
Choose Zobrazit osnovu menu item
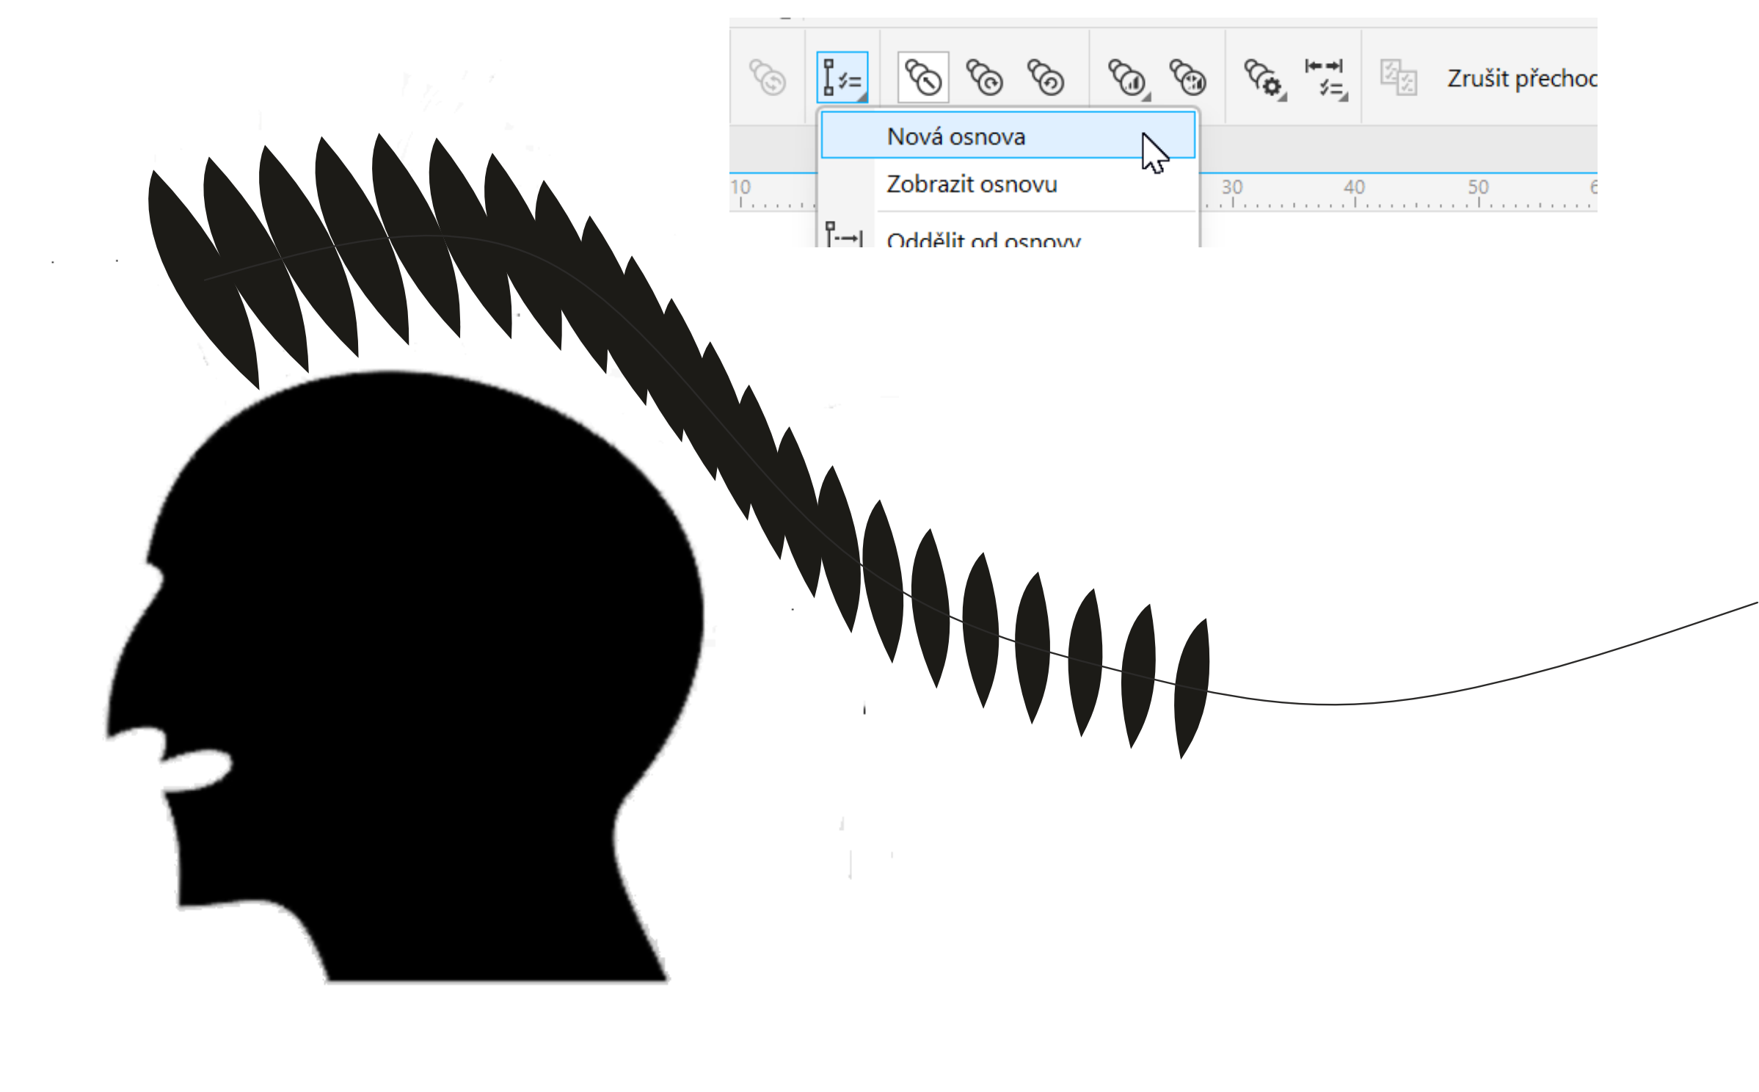972,184
